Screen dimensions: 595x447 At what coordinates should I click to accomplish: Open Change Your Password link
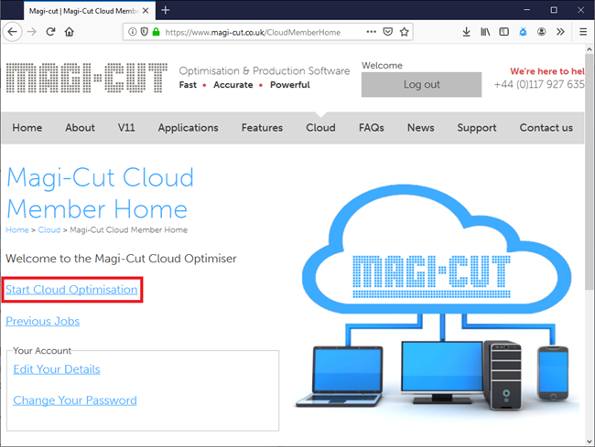(x=75, y=400)
